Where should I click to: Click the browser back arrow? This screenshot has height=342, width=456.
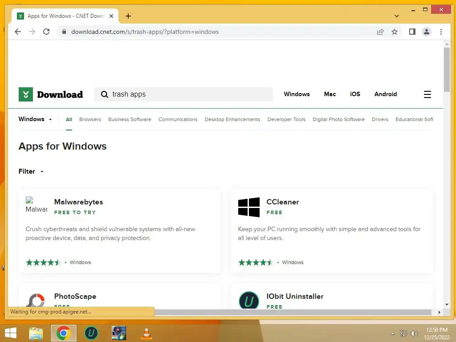[x=18, y=32]
